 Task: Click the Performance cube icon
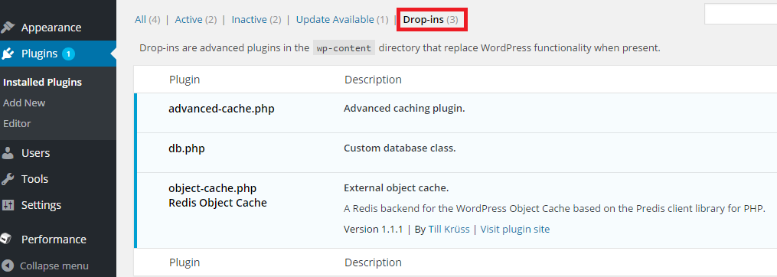pyautogui.click(x=6, y=240)
